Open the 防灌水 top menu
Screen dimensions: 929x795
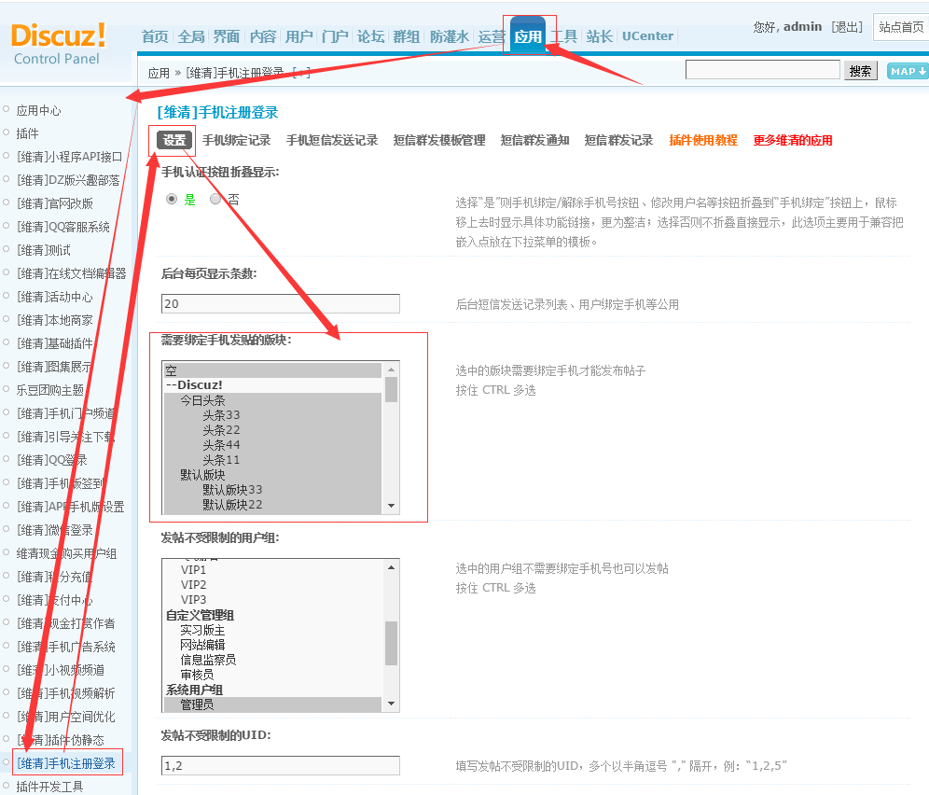(450, 36)
